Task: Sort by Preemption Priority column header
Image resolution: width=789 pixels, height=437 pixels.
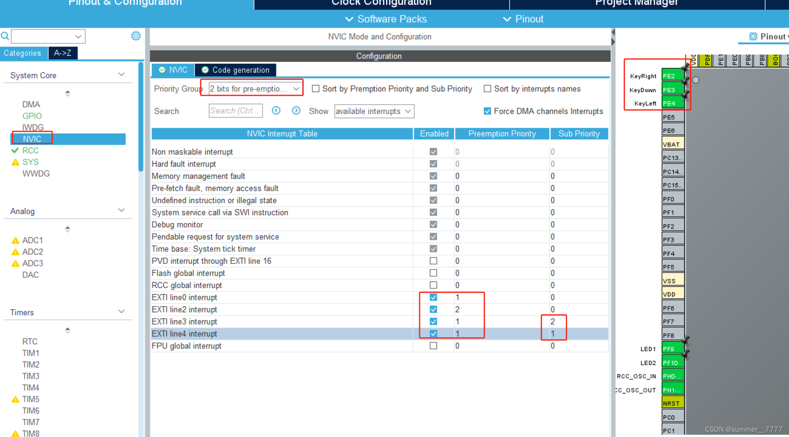Action: click(502, 133)
